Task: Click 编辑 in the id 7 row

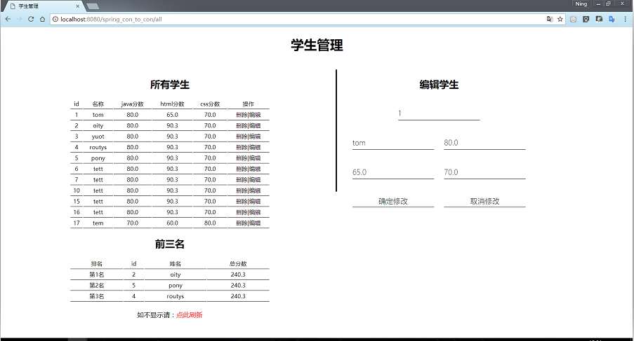Action: pyautogui.click(x=255, y=180)
